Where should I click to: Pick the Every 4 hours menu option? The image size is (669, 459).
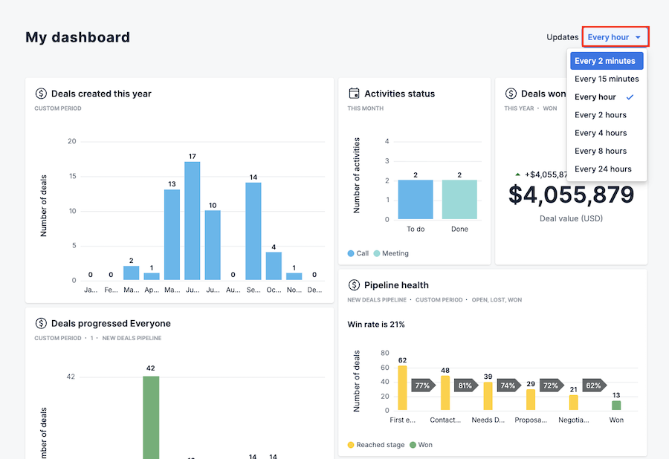tap(601, 133)
